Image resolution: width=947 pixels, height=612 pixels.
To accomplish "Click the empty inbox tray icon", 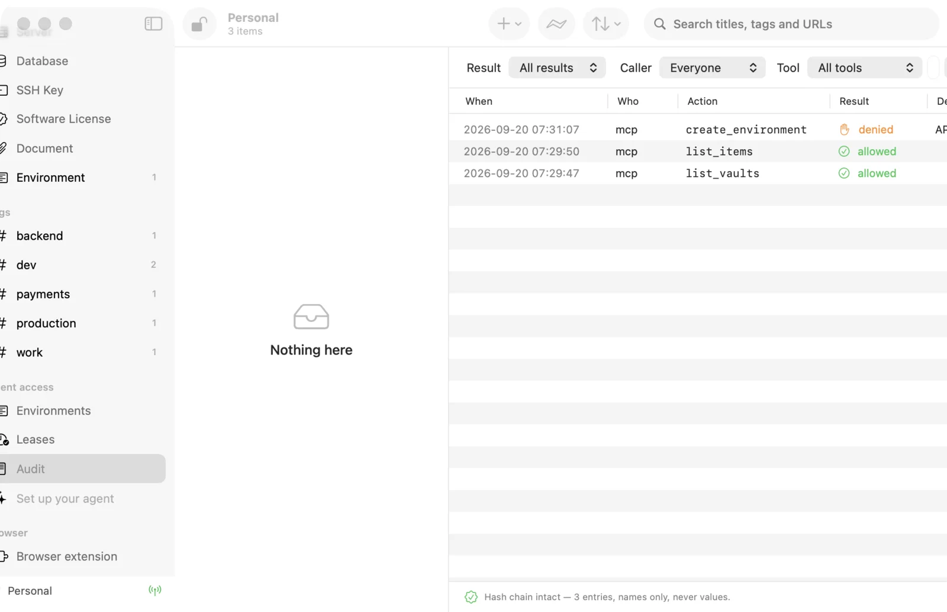I will pyautogui.click(x=311, y=317).
